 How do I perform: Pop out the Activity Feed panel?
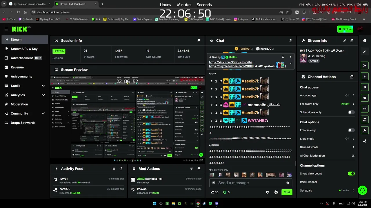(121, 169)
